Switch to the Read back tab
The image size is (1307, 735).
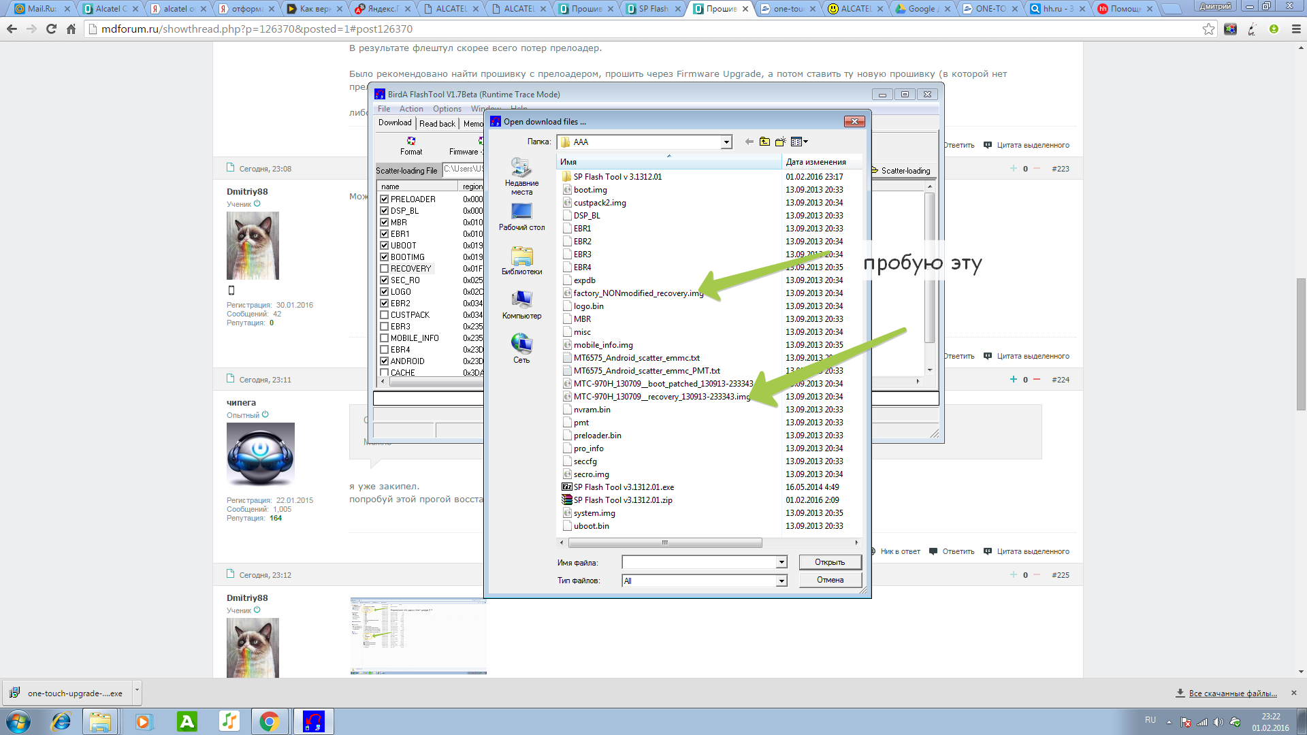437,123
